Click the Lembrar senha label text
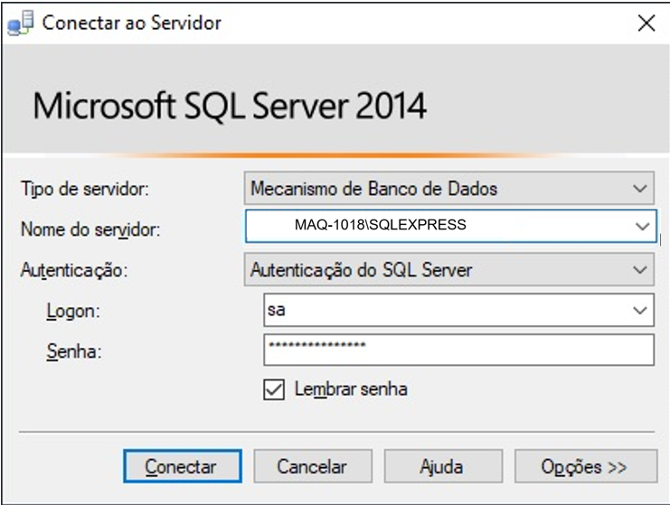Viewport: 670px width, 505px height. [x=351, y=389]
